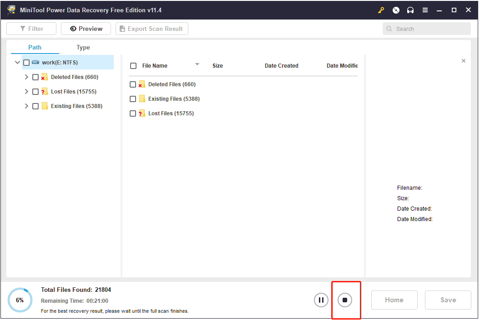Pause the scan with pause button

point(321,300)
